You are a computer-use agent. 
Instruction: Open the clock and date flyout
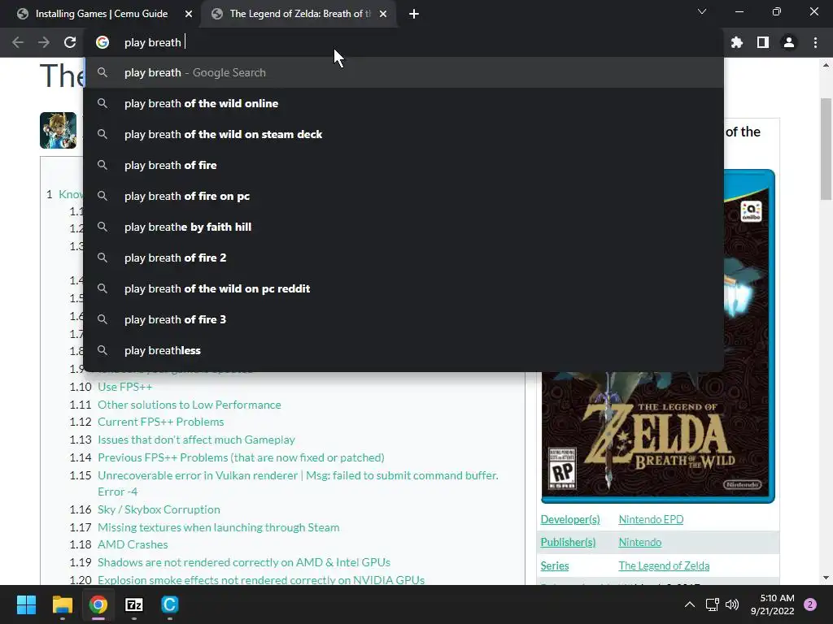pos(773,604)
